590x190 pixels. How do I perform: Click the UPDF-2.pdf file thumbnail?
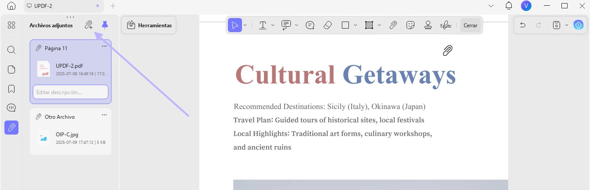[x=44, y=69]
